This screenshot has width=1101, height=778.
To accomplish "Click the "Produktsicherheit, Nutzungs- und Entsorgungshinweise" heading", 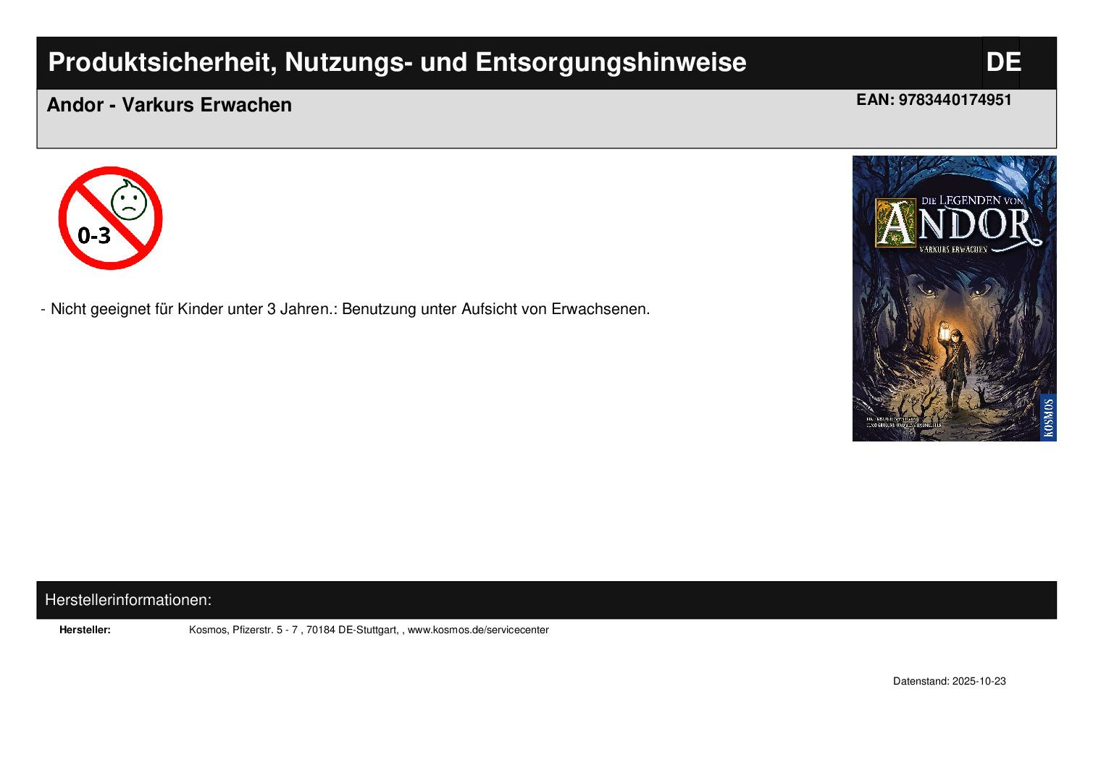I will (397, 62).
